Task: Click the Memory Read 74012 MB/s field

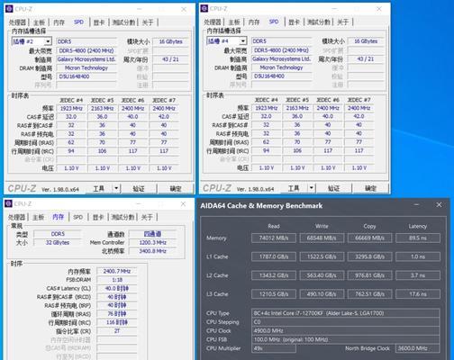Action: click(274, 238)
